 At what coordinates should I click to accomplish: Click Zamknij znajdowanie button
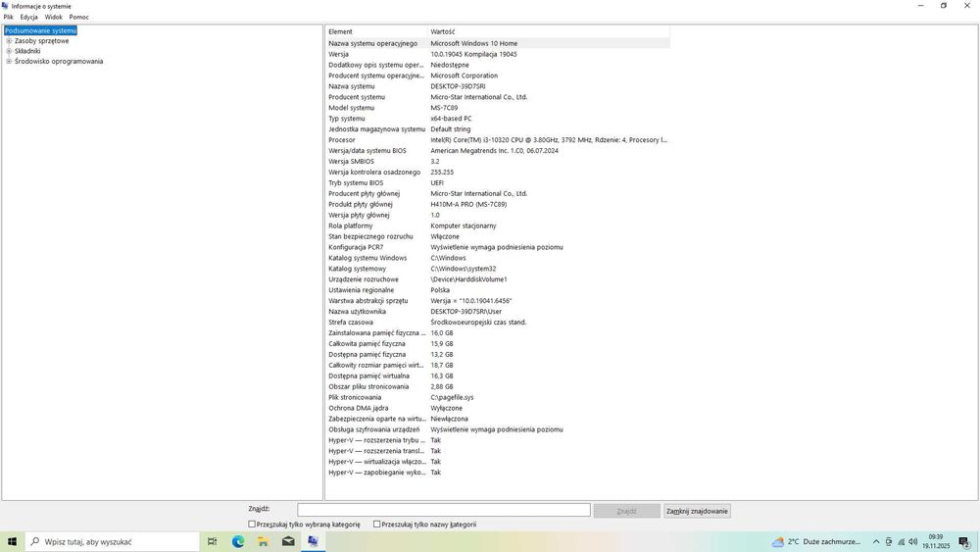(x=697, y=511)
